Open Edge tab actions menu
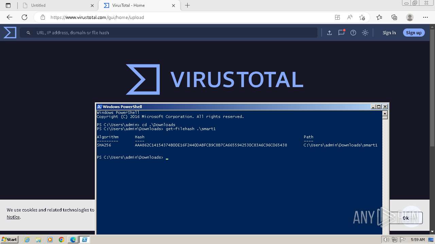Viewport: 435px width, 244px height. 8,5
